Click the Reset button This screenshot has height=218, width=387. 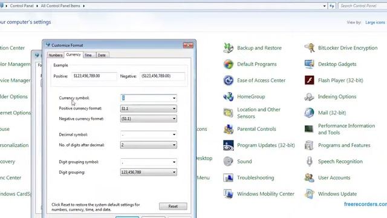click(173, 206)
